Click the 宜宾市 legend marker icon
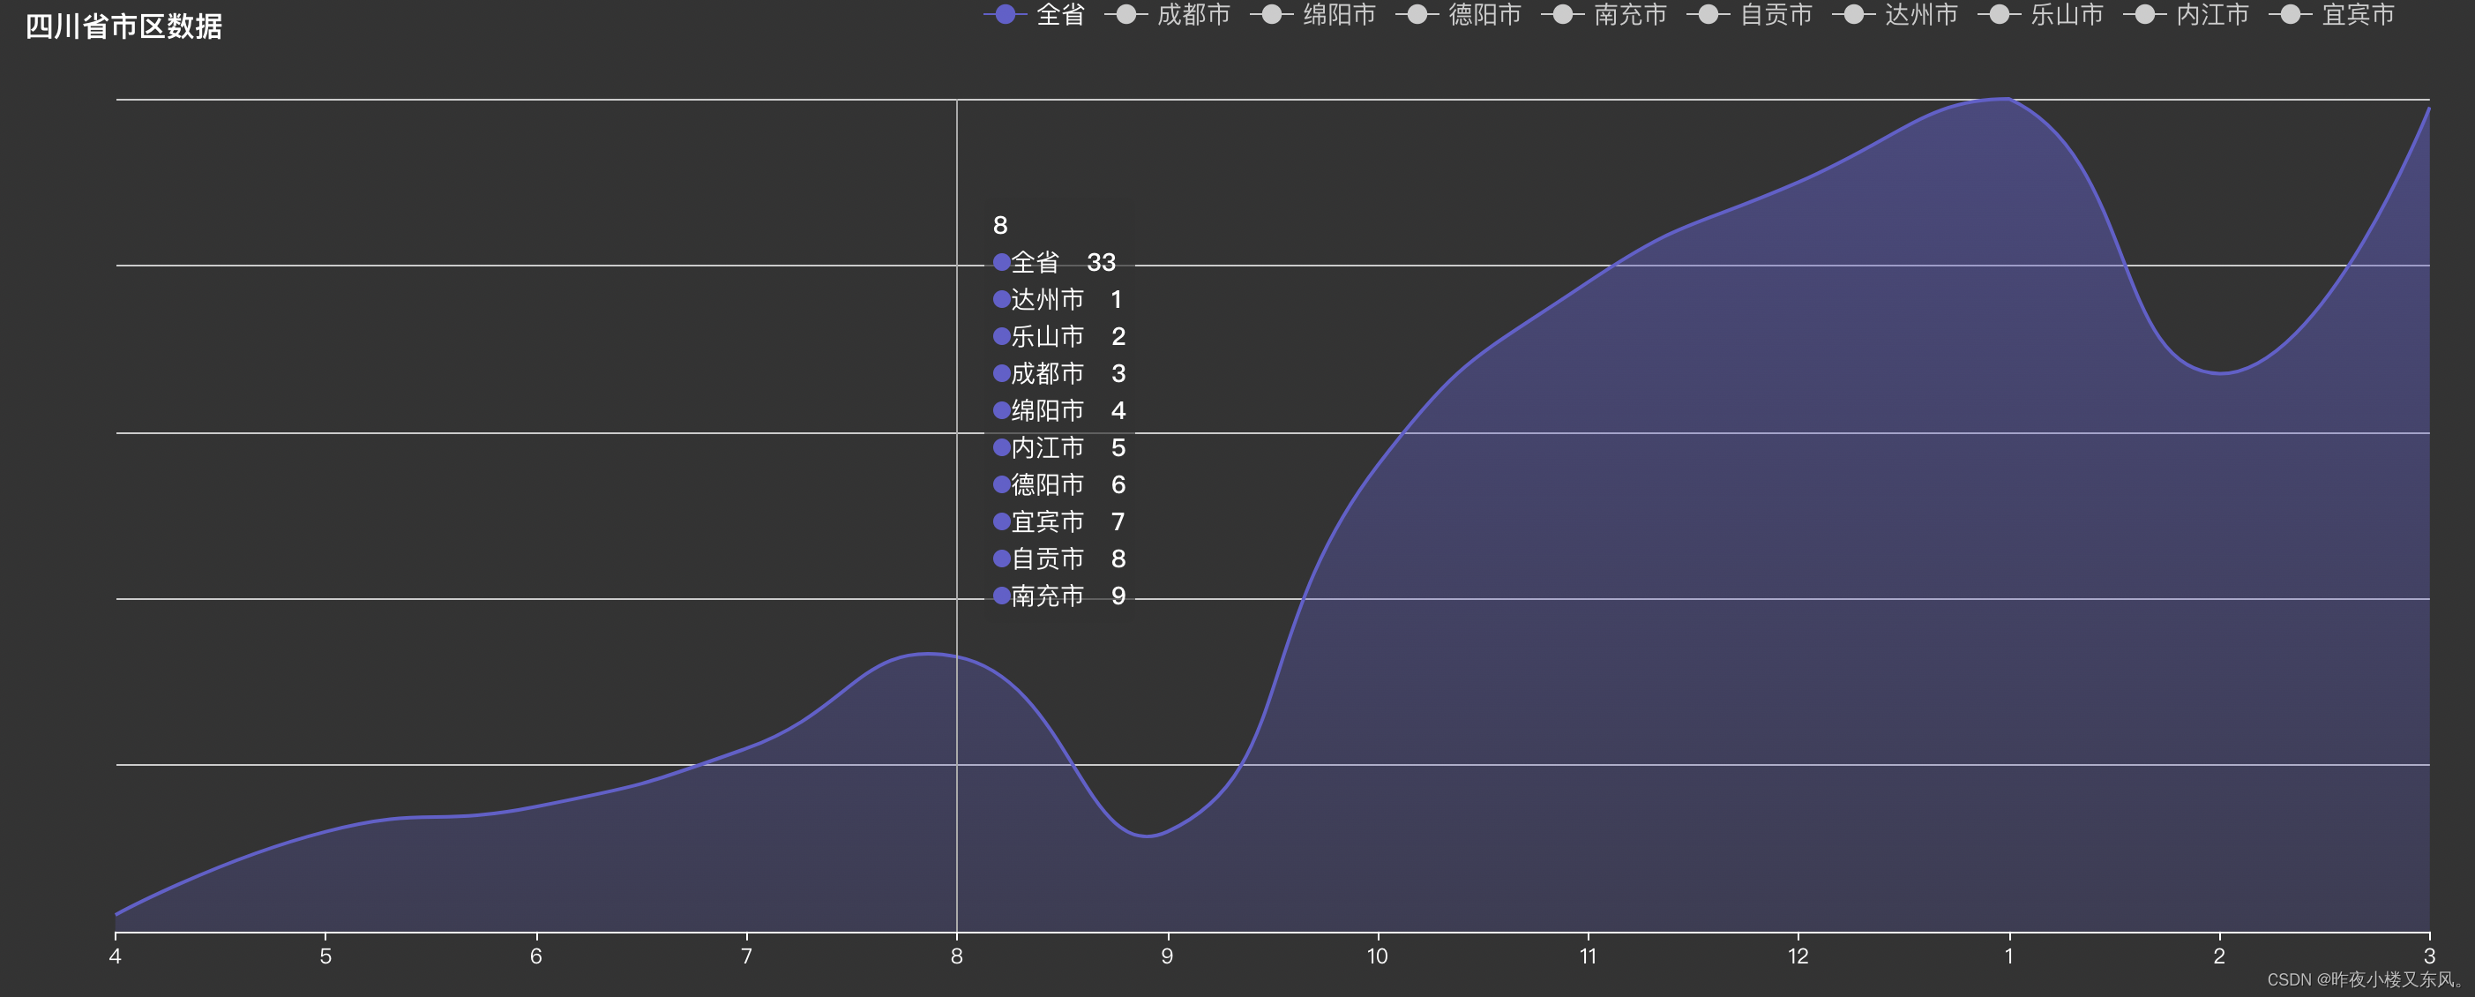Image resolution: width=2475 pixels, height=997 pixels. point(2291,14)
